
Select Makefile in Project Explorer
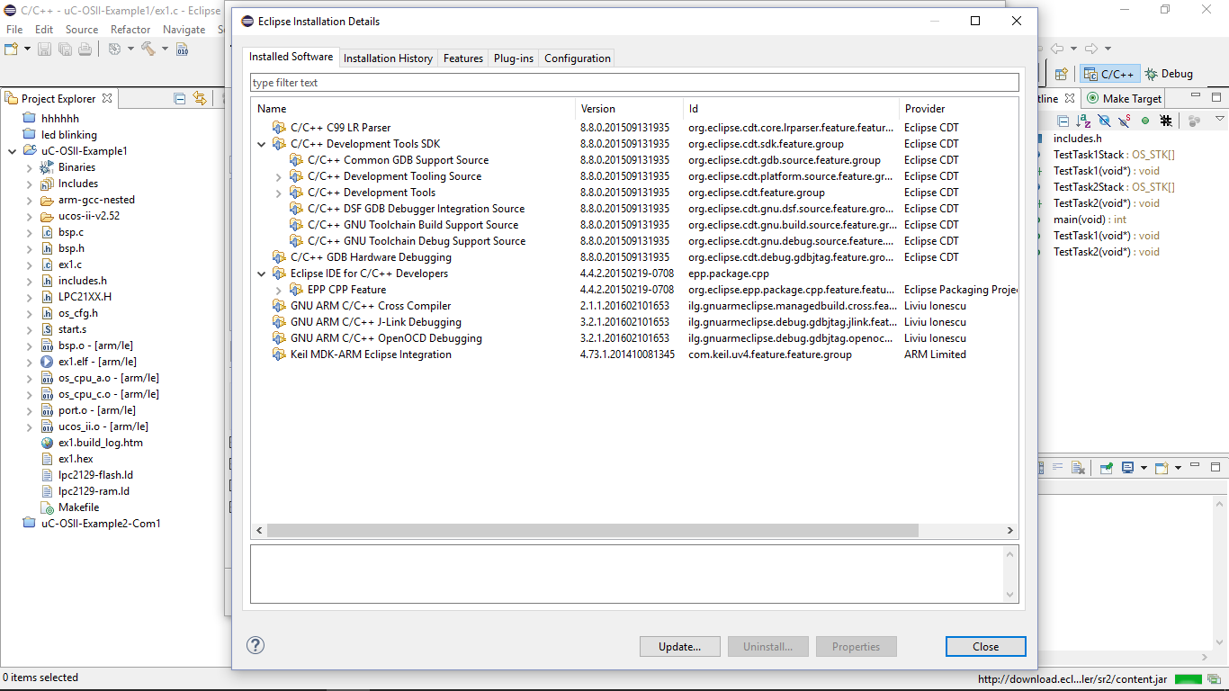pos(79,507)
